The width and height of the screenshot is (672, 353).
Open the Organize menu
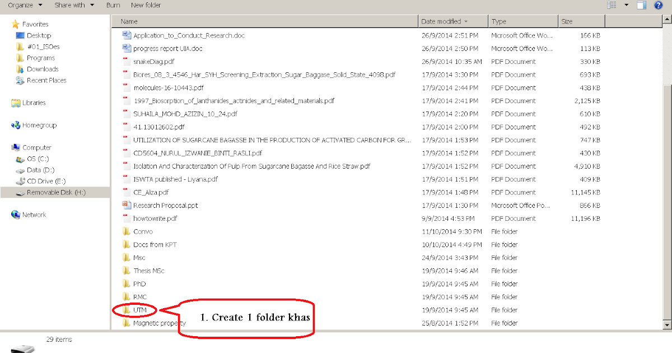coord(25,5)
